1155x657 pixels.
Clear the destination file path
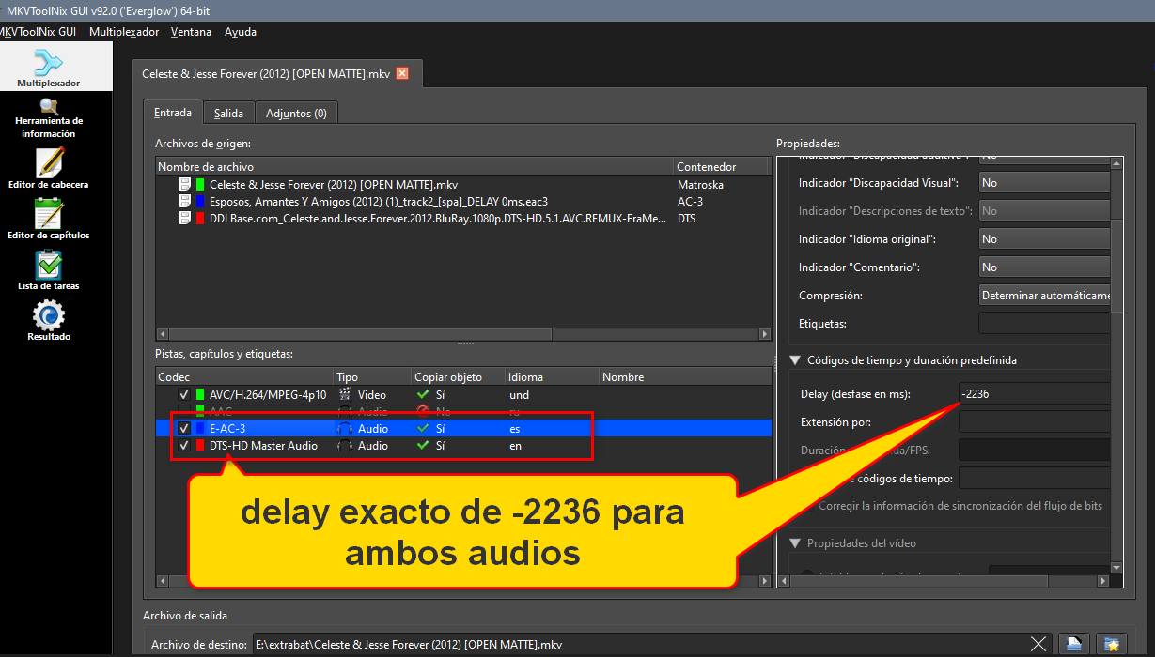pos(1038,644)
